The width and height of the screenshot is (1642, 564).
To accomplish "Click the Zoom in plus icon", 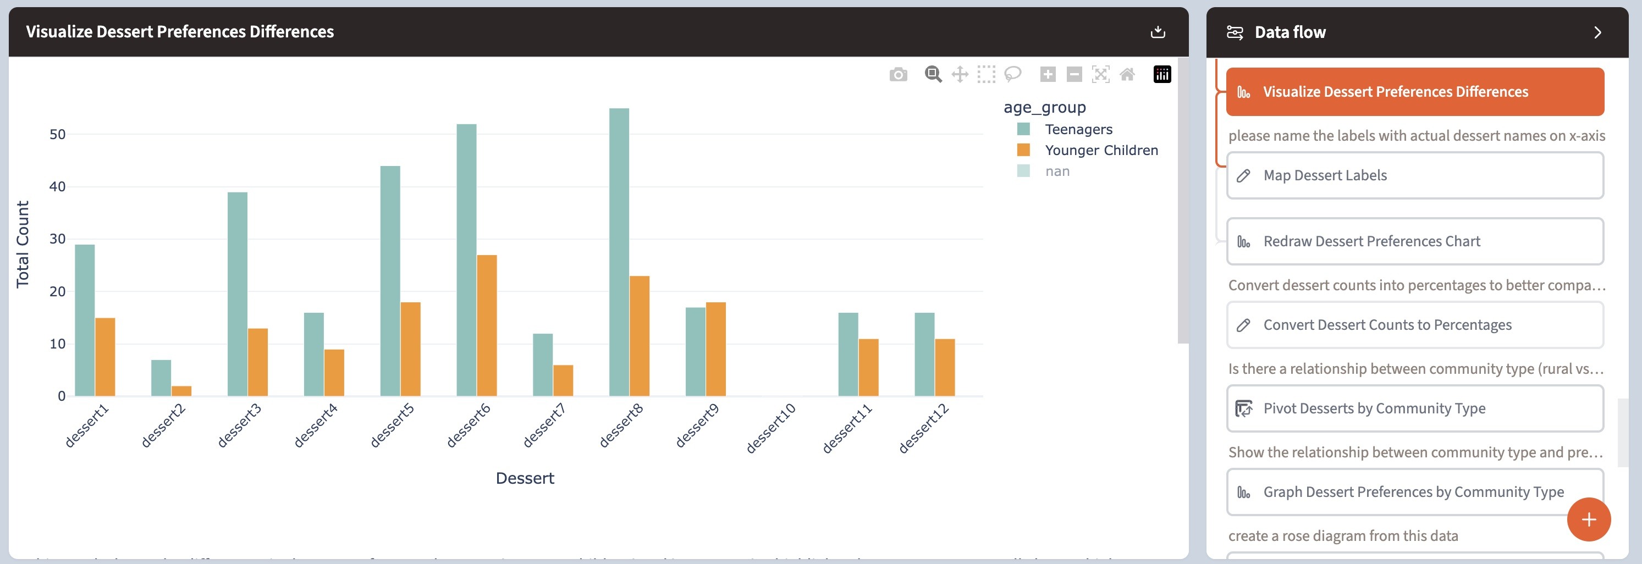I will coord(1048,75).
